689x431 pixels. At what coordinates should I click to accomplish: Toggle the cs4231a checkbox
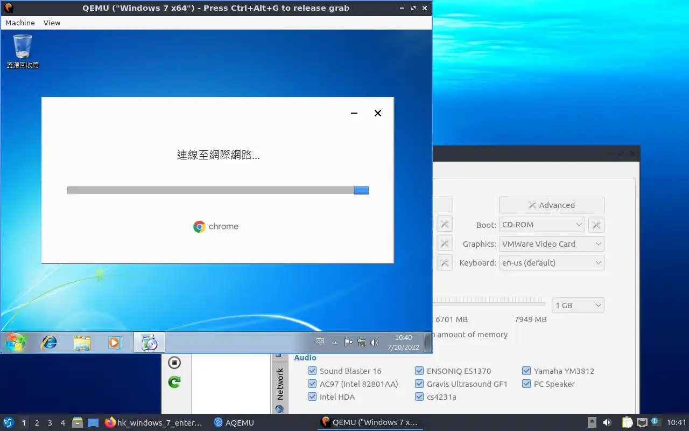419,397
